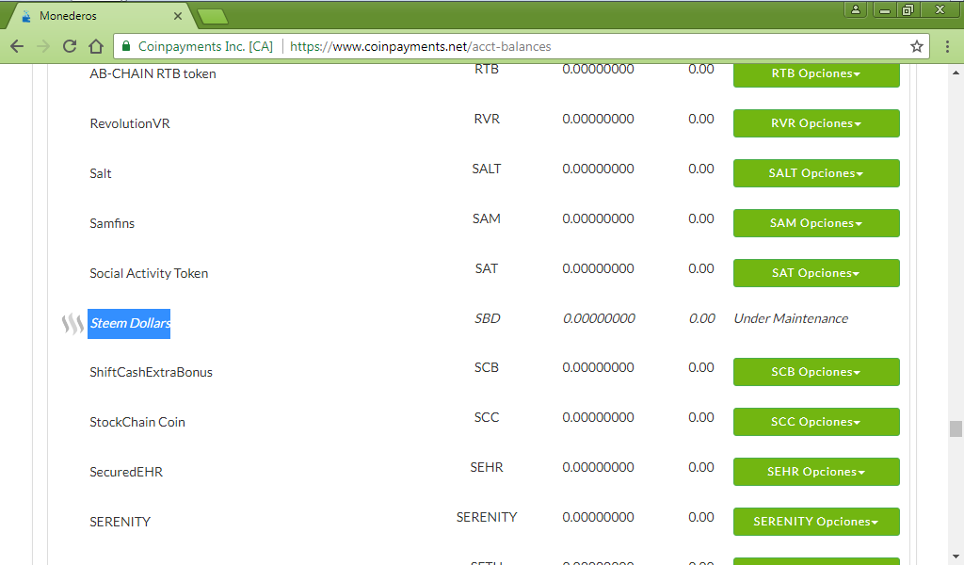Expand RTB Opciones dropdown
Screen dimensions: 964x565
(816, 73)
